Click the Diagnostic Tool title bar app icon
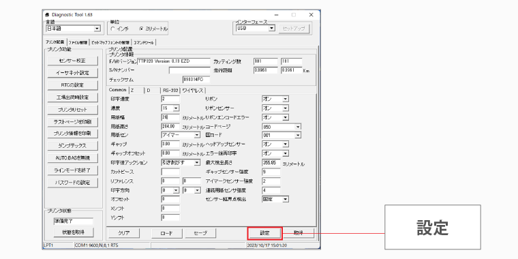This screenshot has height=259, width=518. click(x=47, y=15)
